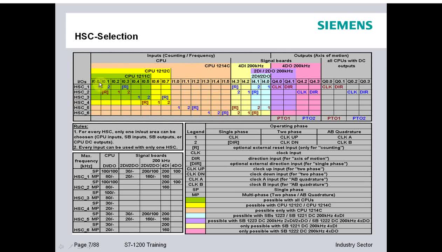Click the 'CPU 1211C' header band label

pos(137,76)
